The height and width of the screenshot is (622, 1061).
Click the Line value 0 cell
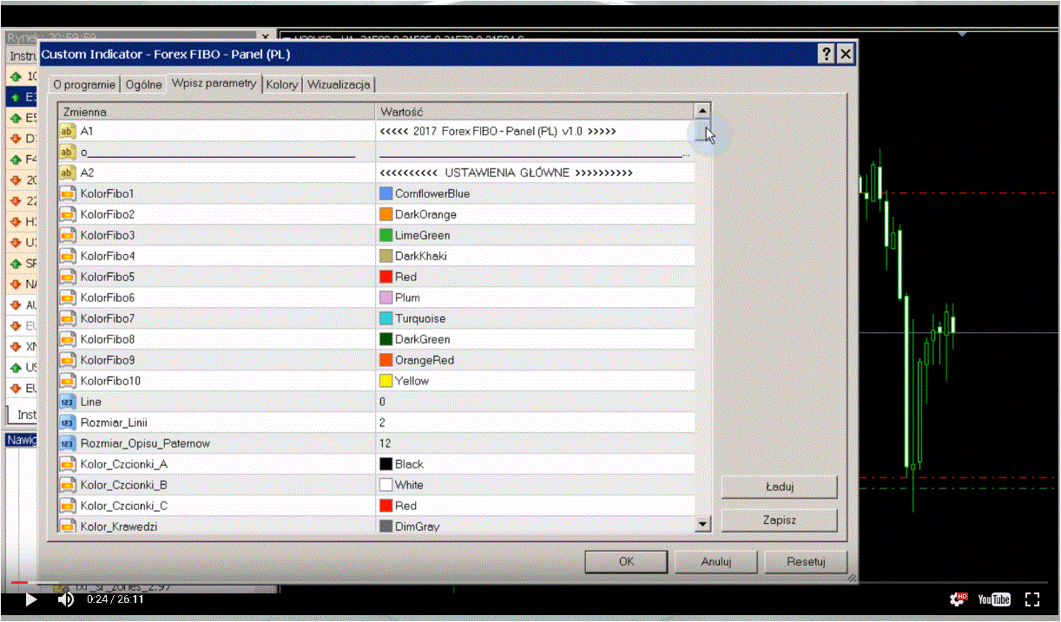pos(535,402)
